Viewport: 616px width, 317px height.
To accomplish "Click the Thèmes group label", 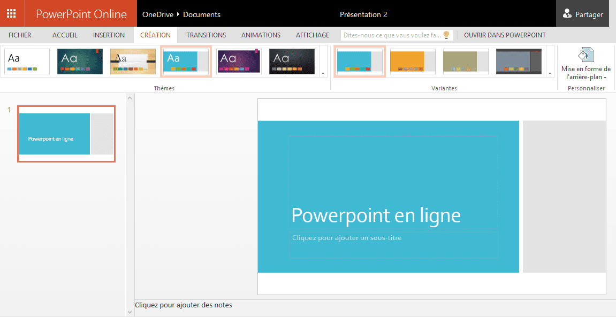I will tap(164, 88).
